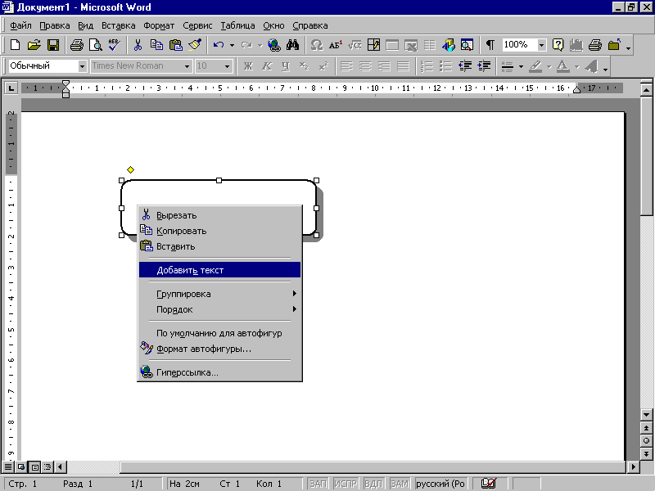Click the Tables and Borders icon

pos(373,45)
